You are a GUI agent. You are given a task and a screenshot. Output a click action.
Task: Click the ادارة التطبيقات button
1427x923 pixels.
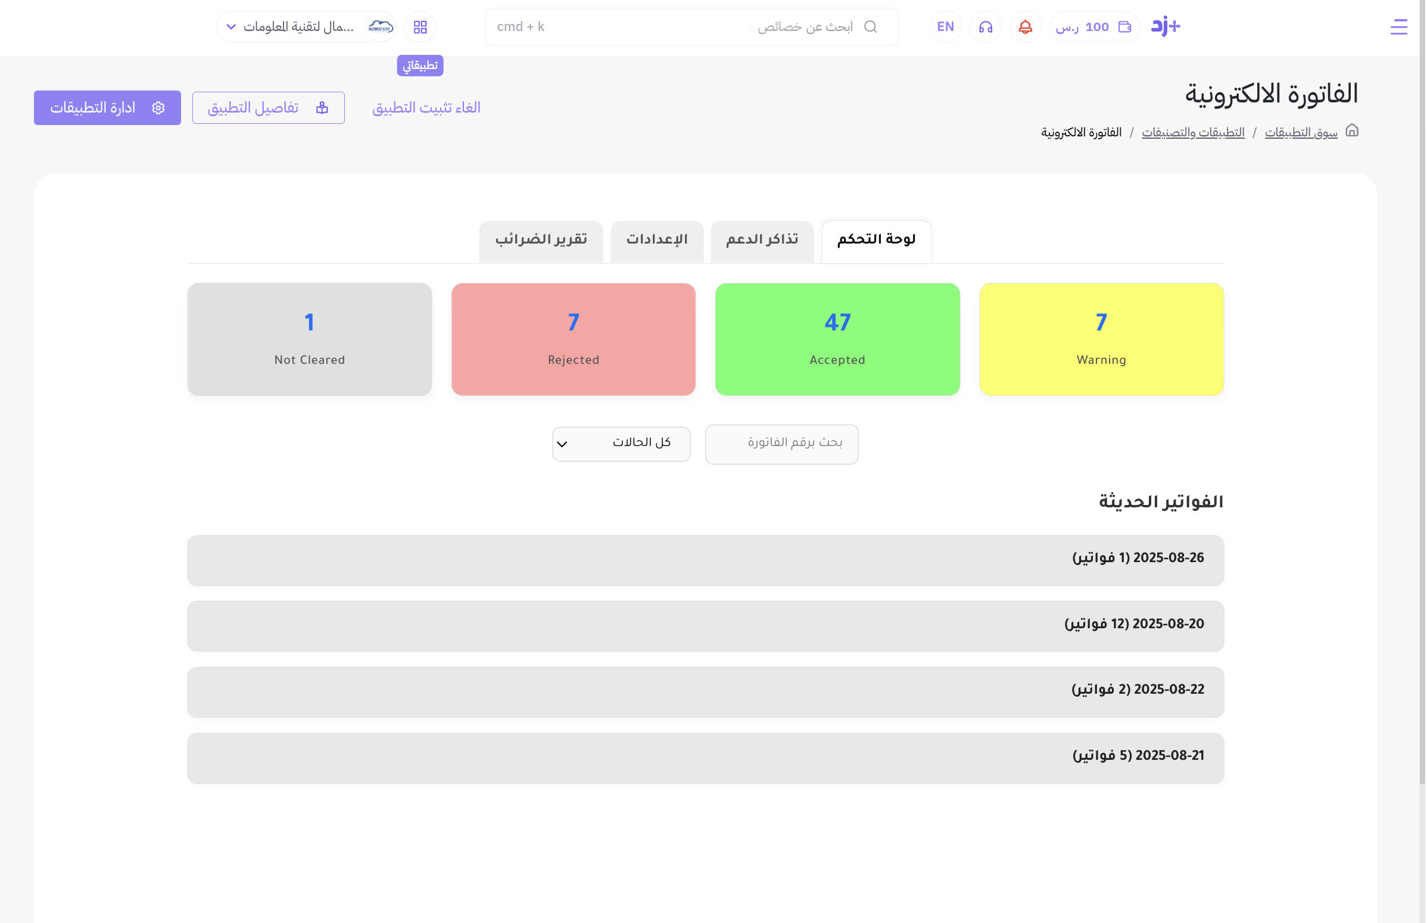[107, 108]
